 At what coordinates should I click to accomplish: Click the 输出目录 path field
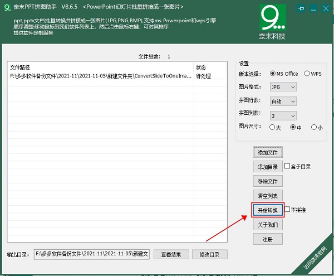click(x=92, y=254)
